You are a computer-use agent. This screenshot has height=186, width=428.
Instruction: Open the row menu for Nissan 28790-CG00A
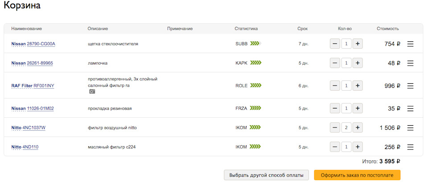pyautogui.click(x=411, y=44)
